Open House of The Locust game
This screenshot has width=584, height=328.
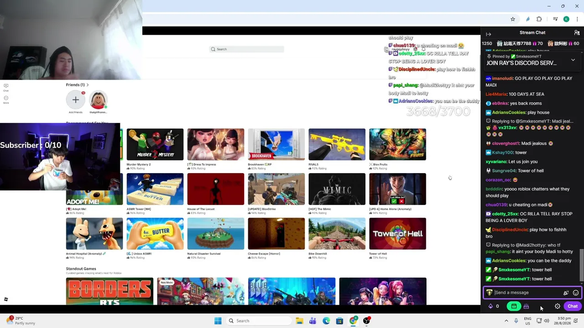click(216, 189)
